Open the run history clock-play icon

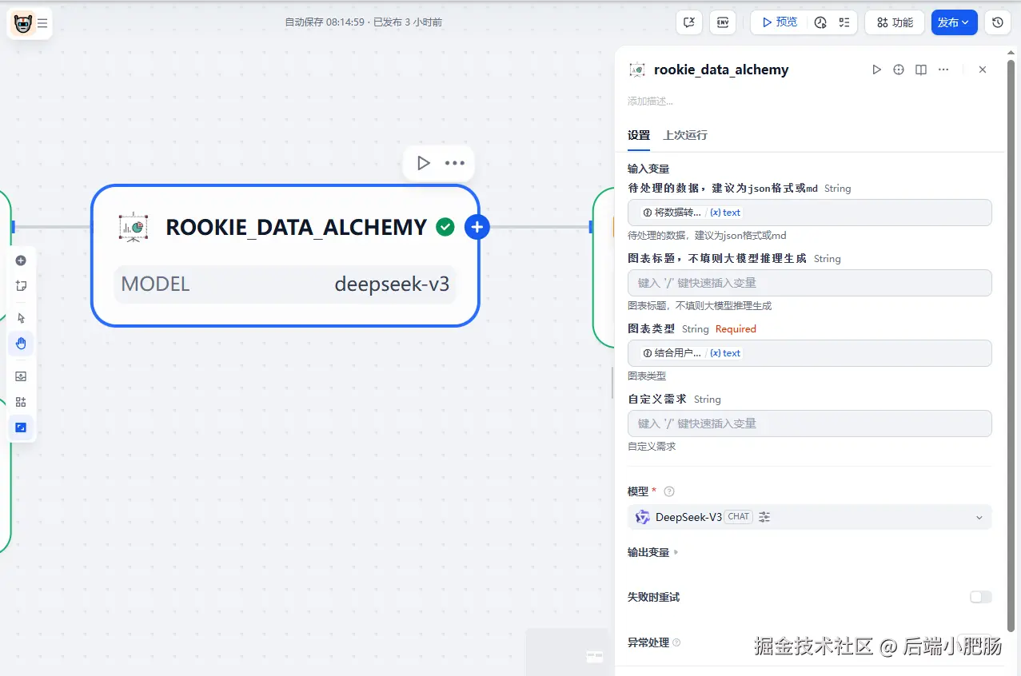click(x=820, y=22)
